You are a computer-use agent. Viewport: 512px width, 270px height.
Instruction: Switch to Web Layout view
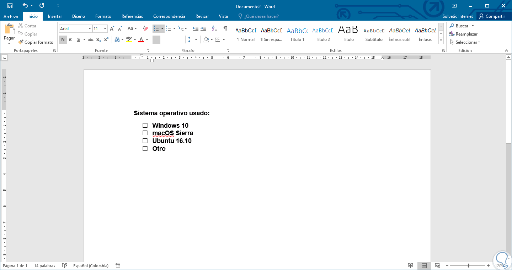click(x=438, y=266)
